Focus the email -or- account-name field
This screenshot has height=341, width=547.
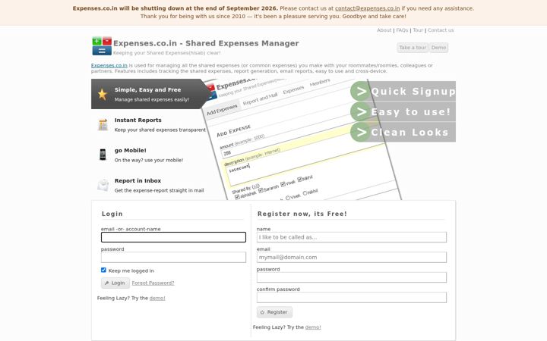click(173, 237)
